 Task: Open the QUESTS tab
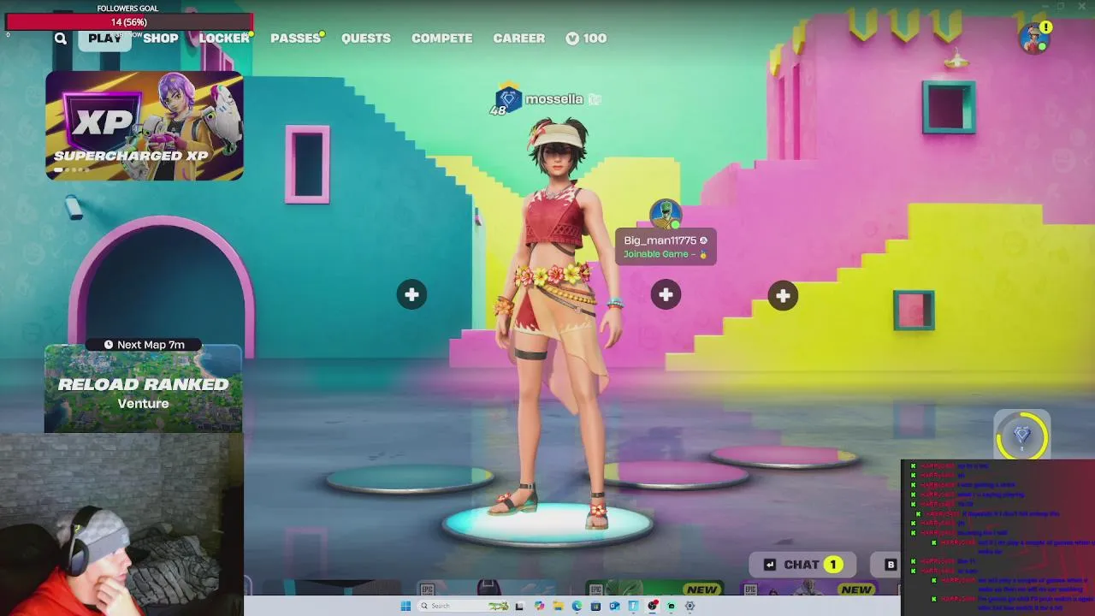point(366,38)
